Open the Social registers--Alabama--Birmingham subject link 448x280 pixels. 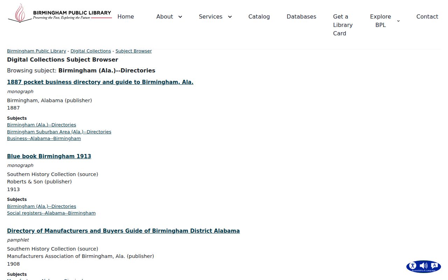(51, 213)
